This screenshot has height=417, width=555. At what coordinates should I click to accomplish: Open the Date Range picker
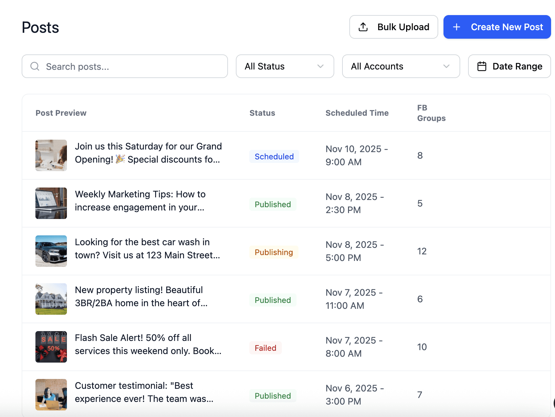click(x=509, y=67)
